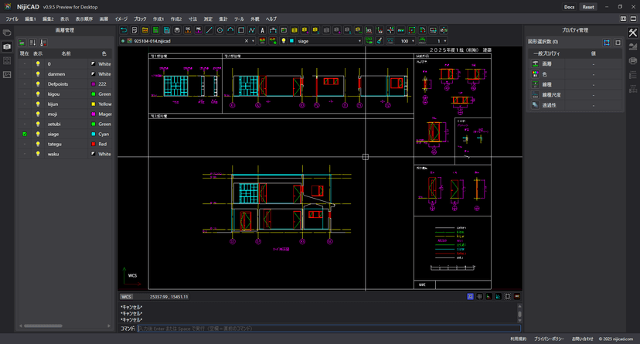
Task: Open the ブロック menu
Action: 140,19
